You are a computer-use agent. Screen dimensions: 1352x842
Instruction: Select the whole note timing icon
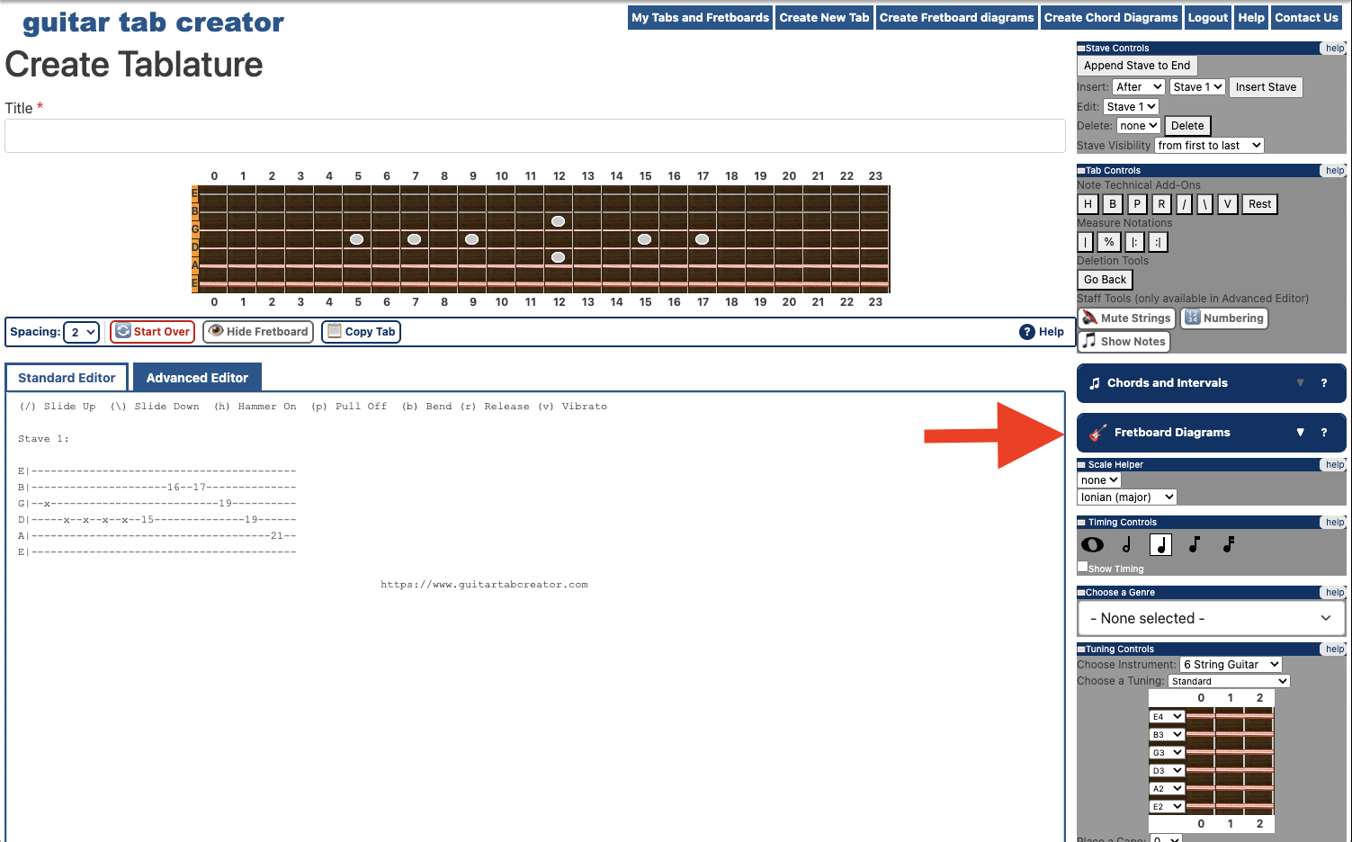(x=1092, y=545)
